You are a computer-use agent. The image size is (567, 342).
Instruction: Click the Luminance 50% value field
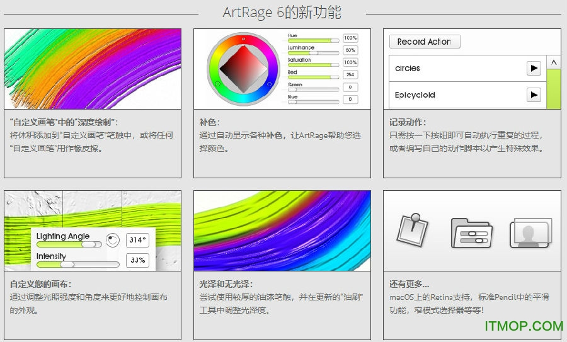[350, 50]
